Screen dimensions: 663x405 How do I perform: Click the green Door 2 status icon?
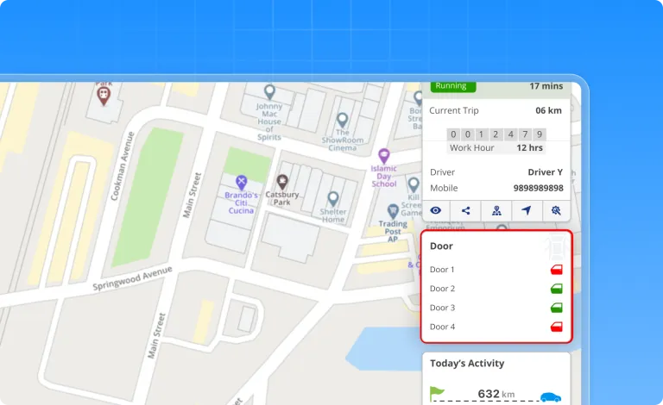coord(557,289)
